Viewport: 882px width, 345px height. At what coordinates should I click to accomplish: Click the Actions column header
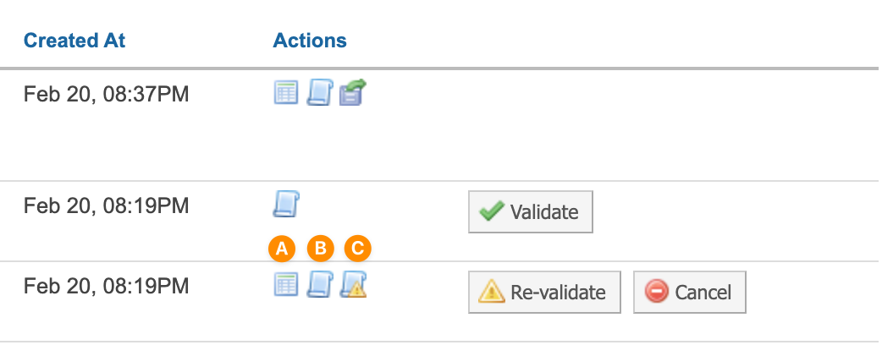(x=310, y=41)
